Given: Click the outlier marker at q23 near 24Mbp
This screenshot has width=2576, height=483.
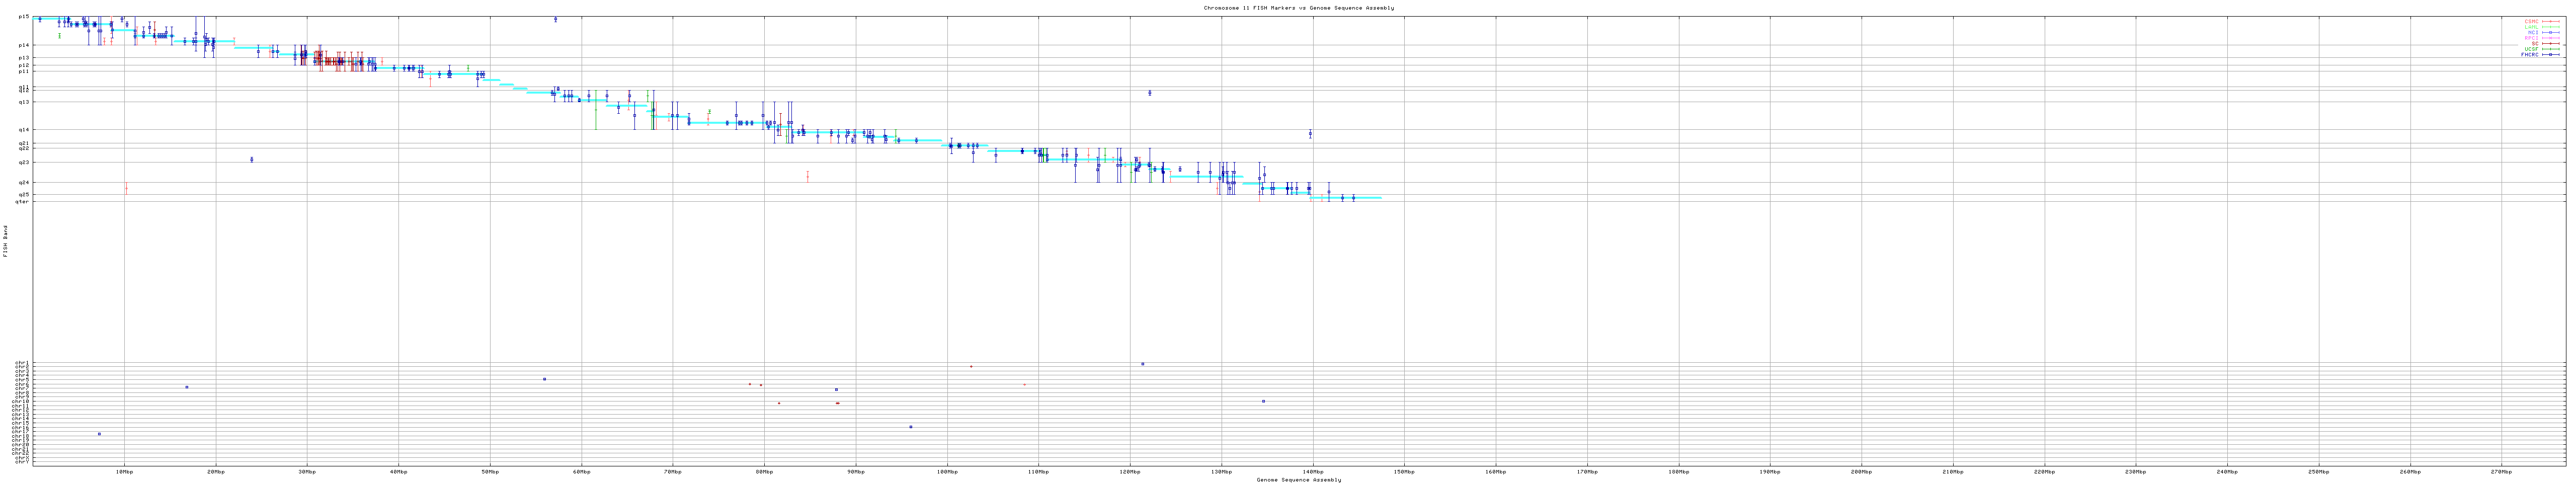Looking at the screenshot, I should point(252,159).
